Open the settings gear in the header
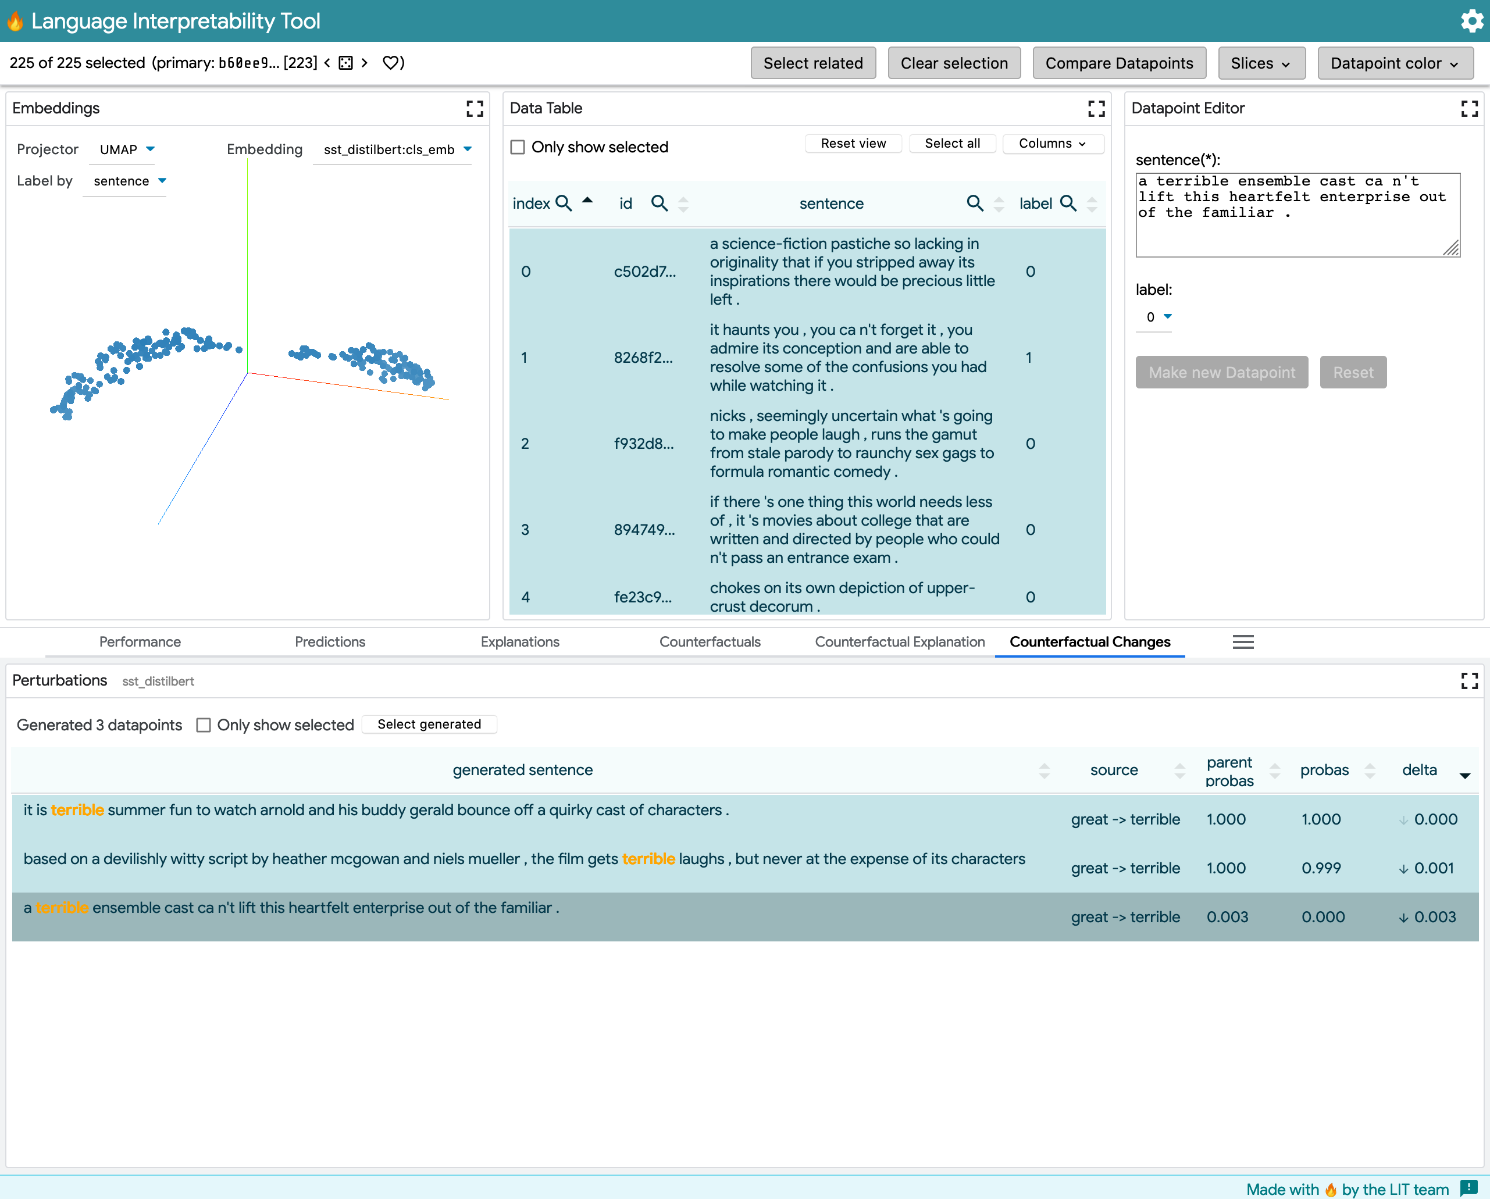This screenshot has height=1199, width=1490. pos(1471,21)
